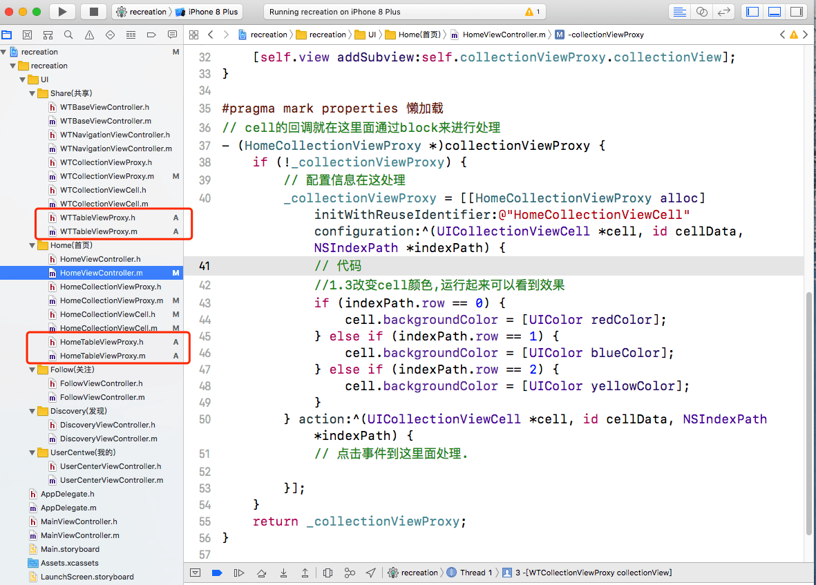The height and width of the screenshot is (585, 816).
Task: Collapse the UI folder
Action: 22,79
